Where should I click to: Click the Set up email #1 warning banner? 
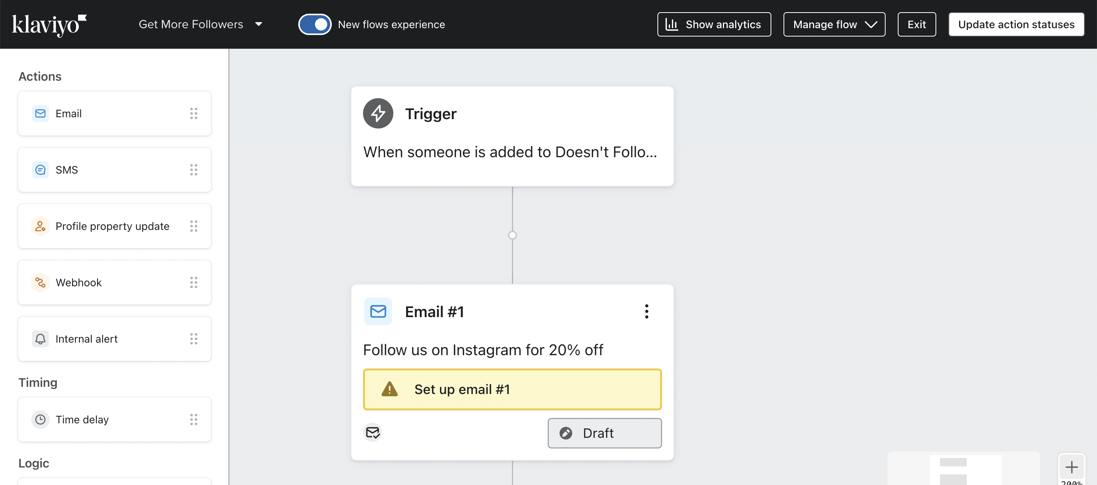point(512,389)
